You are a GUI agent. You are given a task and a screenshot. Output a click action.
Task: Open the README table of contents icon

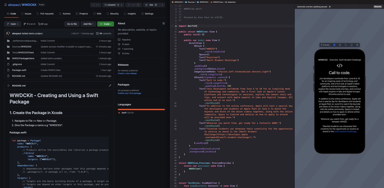[8, 86]
